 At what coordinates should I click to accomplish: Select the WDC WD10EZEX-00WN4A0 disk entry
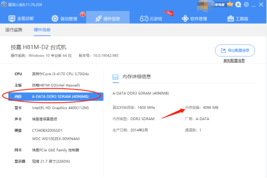click(56, 138)
